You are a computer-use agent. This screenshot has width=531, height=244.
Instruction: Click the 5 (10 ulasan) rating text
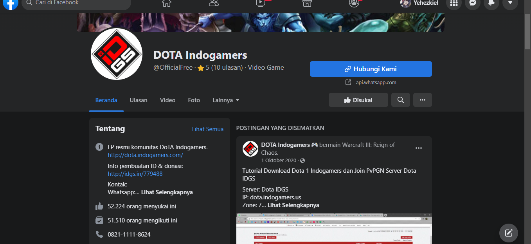point(224,67)
